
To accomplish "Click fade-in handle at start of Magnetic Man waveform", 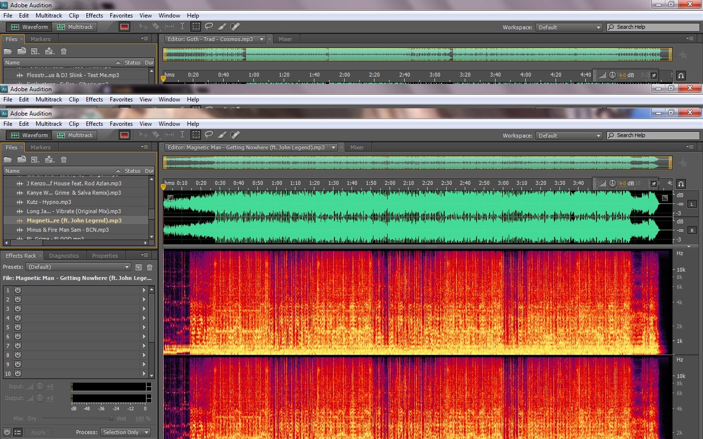I will point(170,198).
